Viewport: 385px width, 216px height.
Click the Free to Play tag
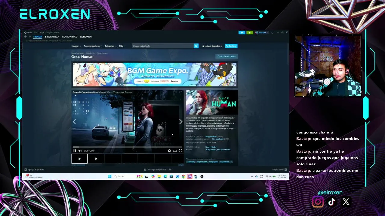(191, 162)
